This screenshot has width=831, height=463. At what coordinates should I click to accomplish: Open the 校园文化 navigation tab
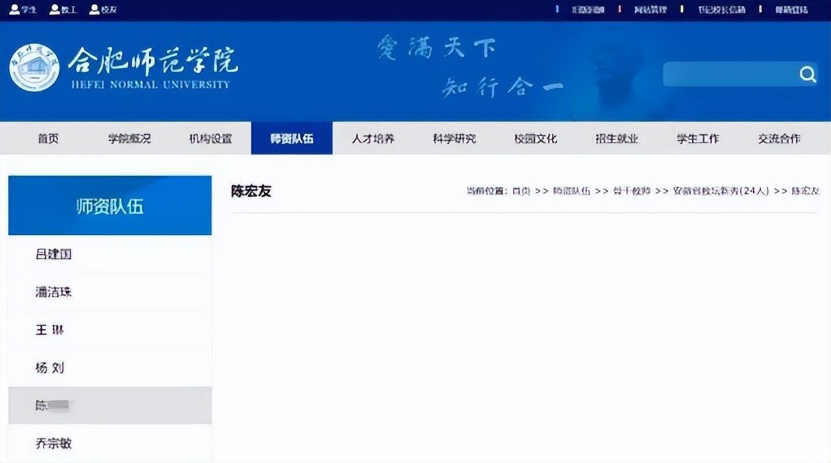536,138
